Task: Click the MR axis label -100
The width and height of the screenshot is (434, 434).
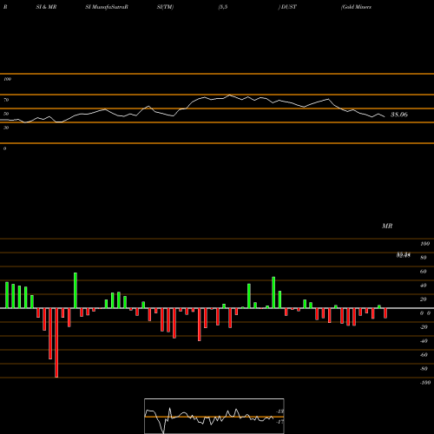Action: pos(425,383)
